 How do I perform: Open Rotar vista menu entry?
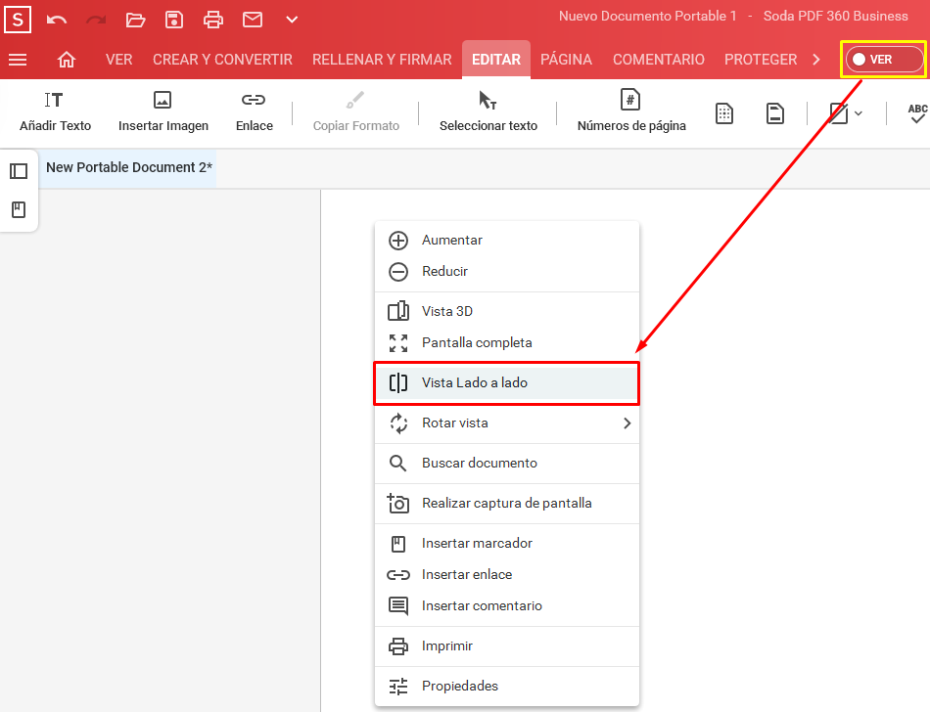point(506,423)
